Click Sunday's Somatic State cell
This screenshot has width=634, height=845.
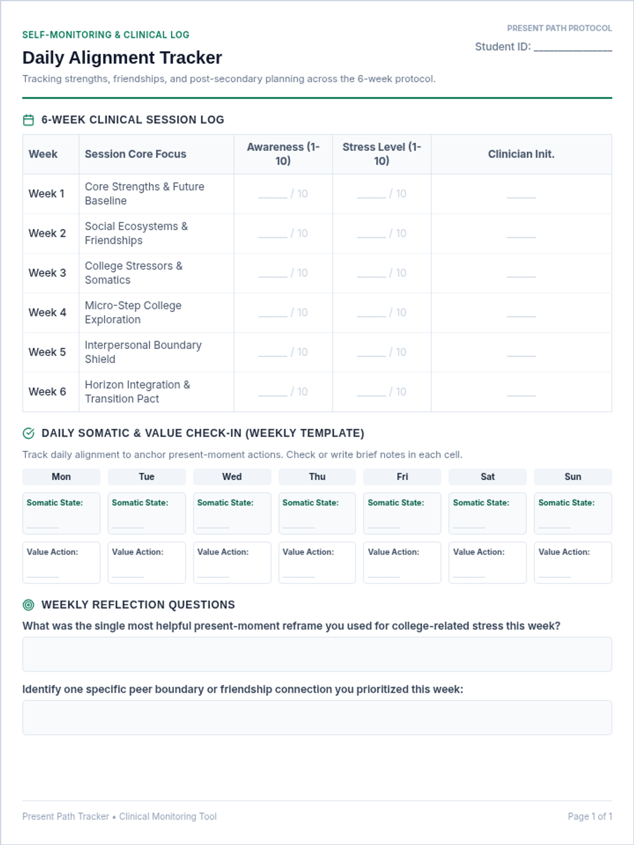pos(573,513)
